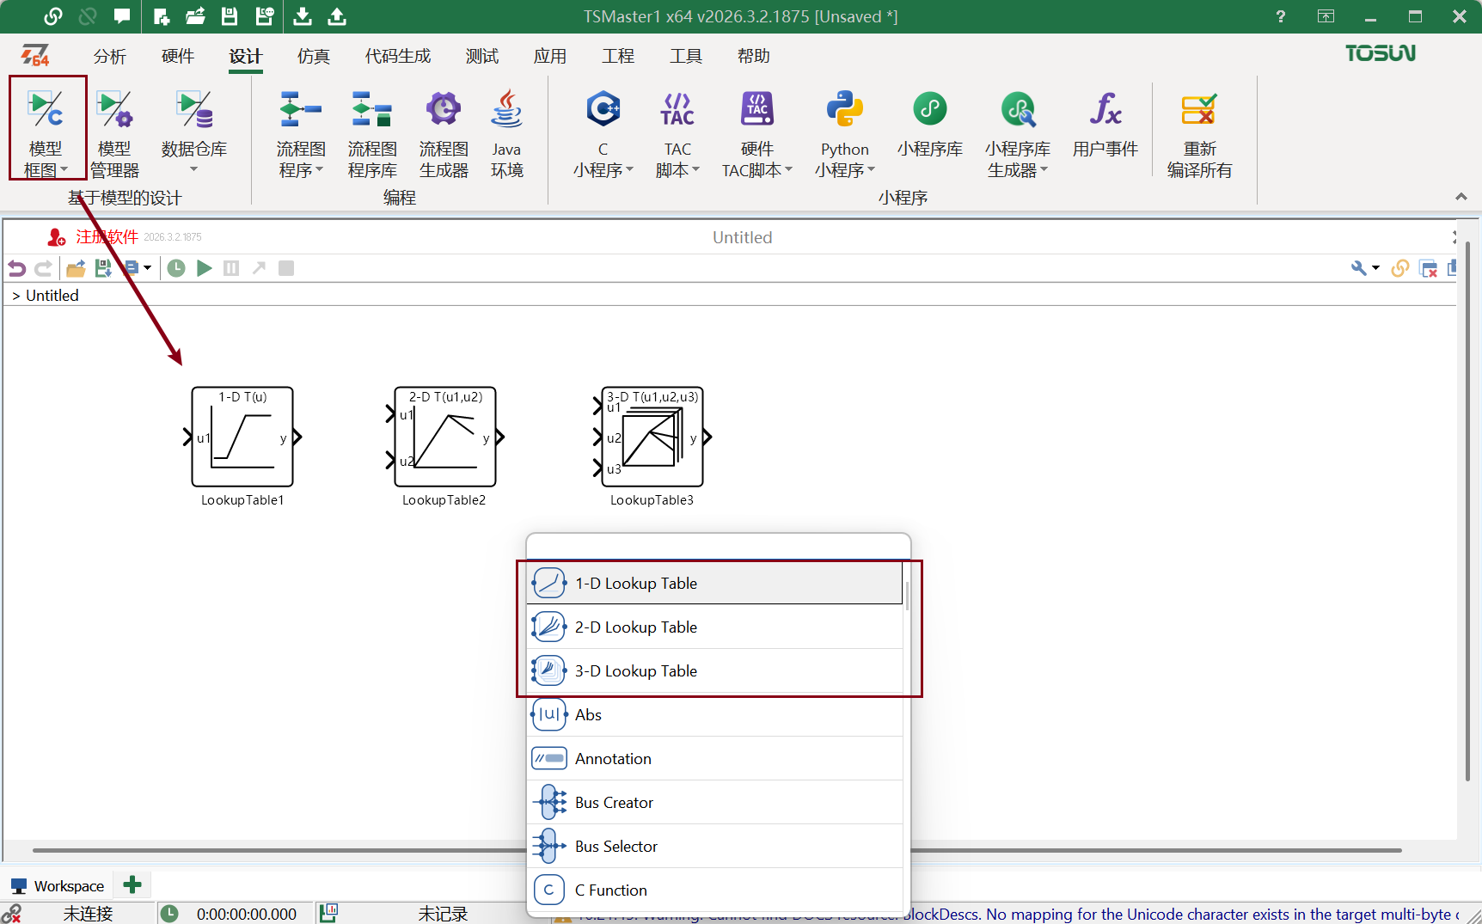
Task: Click the wrench settings icon above the canvas
Action: [1358, 268]
